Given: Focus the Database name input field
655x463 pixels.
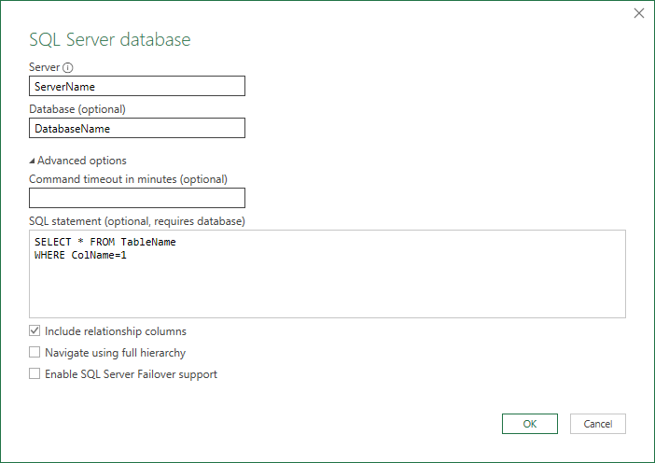Looking at the screenshot, I should [x=137, y=129].
